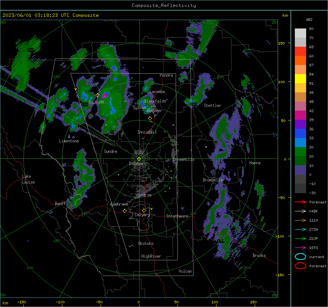
Task: Click the Lake Louise label
Action: point(28,179)
